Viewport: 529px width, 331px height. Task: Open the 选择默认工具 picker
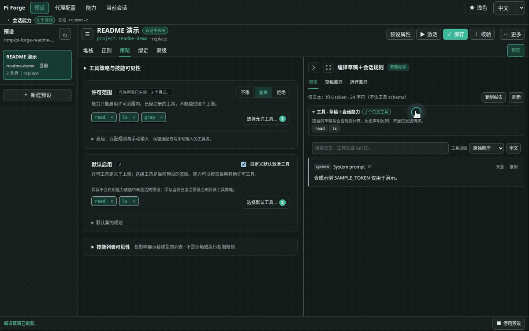(266, 203)
